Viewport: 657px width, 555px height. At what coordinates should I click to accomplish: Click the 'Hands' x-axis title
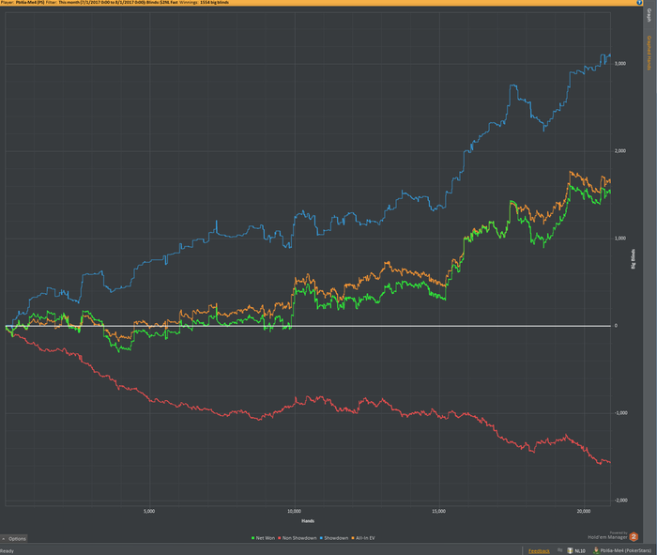(x=308, y=521)
